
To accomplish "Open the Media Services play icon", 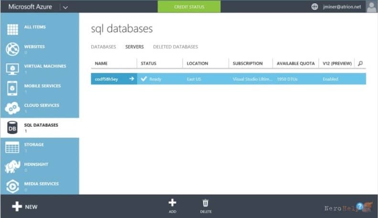I will pos(12,186).
